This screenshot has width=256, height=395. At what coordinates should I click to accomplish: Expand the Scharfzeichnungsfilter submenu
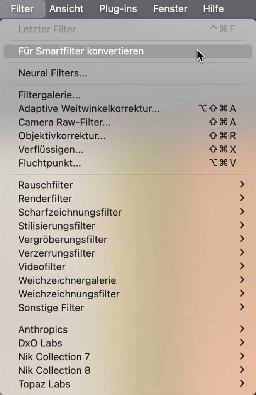pyautogui.click(x=128, y=213)
